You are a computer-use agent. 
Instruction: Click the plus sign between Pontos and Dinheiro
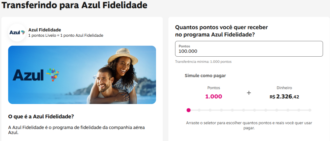coord(248,93)
